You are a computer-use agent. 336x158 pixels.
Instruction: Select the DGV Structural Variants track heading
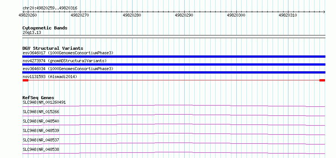[53, 48]
